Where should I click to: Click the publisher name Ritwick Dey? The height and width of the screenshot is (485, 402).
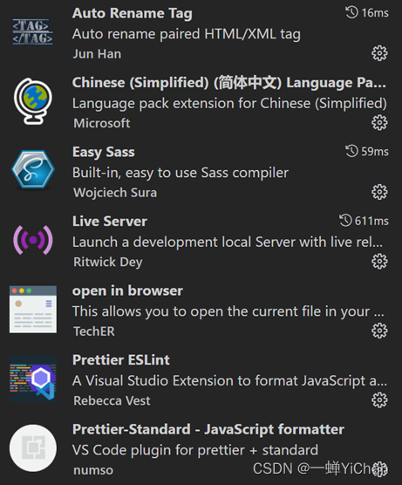click(x=107, y=262)
